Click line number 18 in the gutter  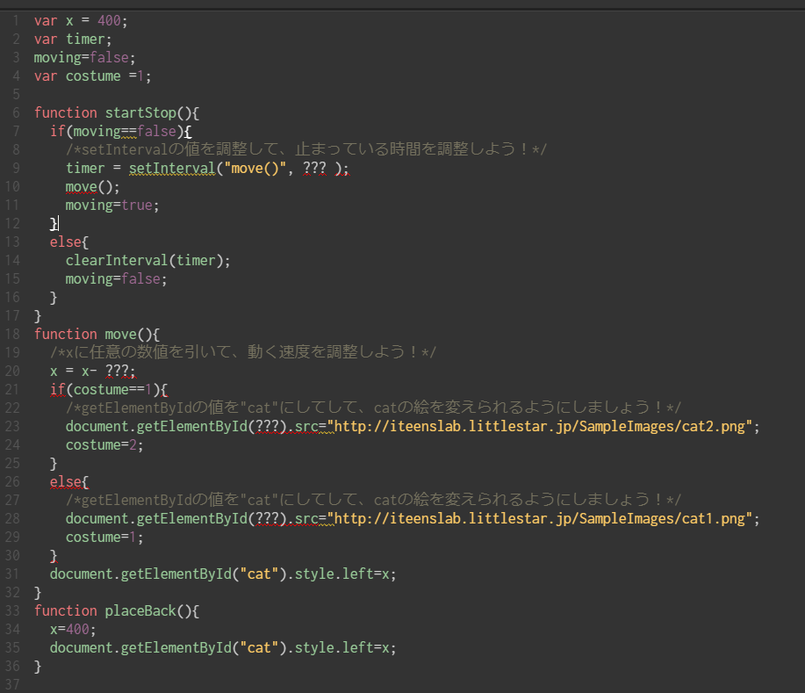(13, 334)
